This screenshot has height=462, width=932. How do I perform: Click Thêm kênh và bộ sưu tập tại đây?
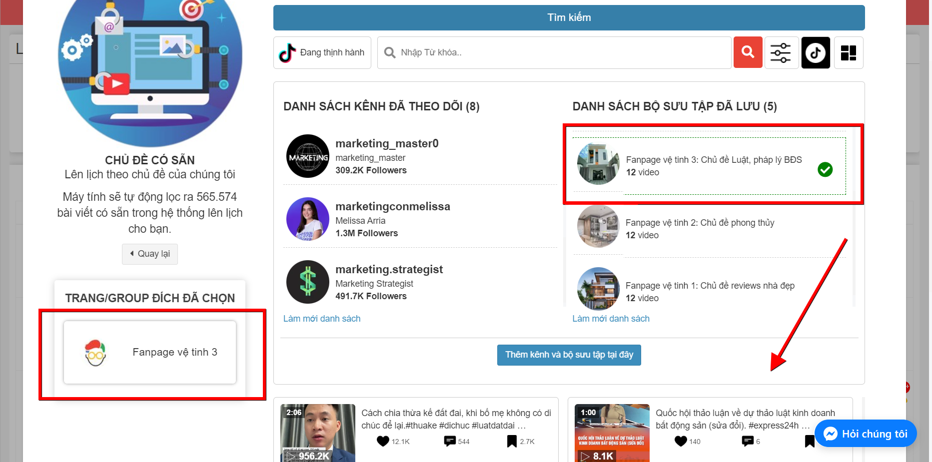569,355
